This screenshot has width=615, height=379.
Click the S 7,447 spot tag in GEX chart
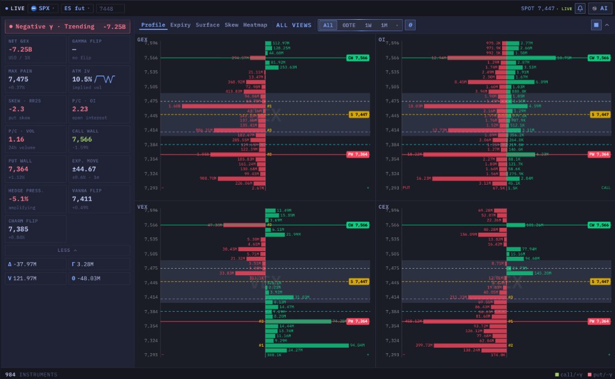[x=359, y=115]
